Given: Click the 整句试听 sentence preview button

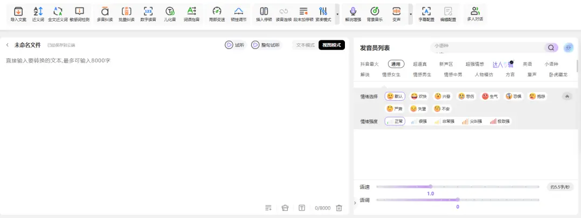Looking at the screenshot, I should [x=266, y=45].
